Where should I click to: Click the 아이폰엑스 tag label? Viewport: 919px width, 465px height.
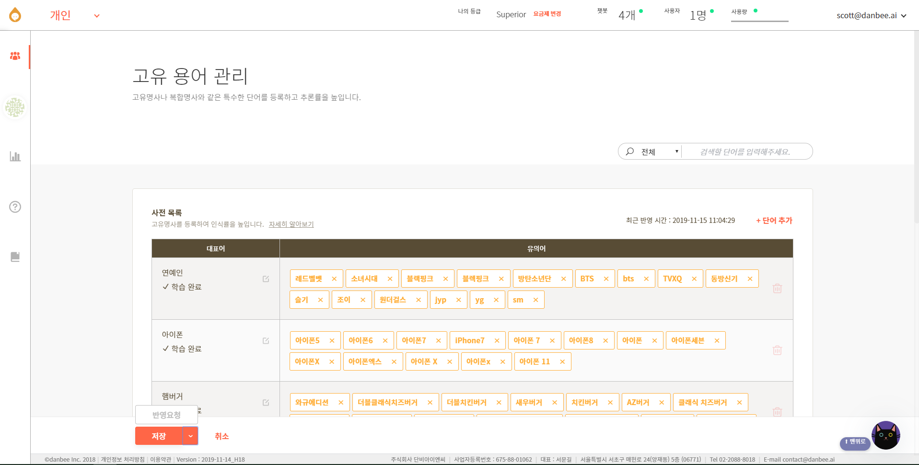(365, 361)
